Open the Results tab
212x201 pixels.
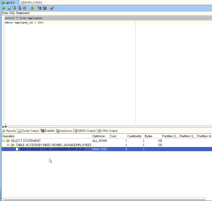tap(9, 131)
